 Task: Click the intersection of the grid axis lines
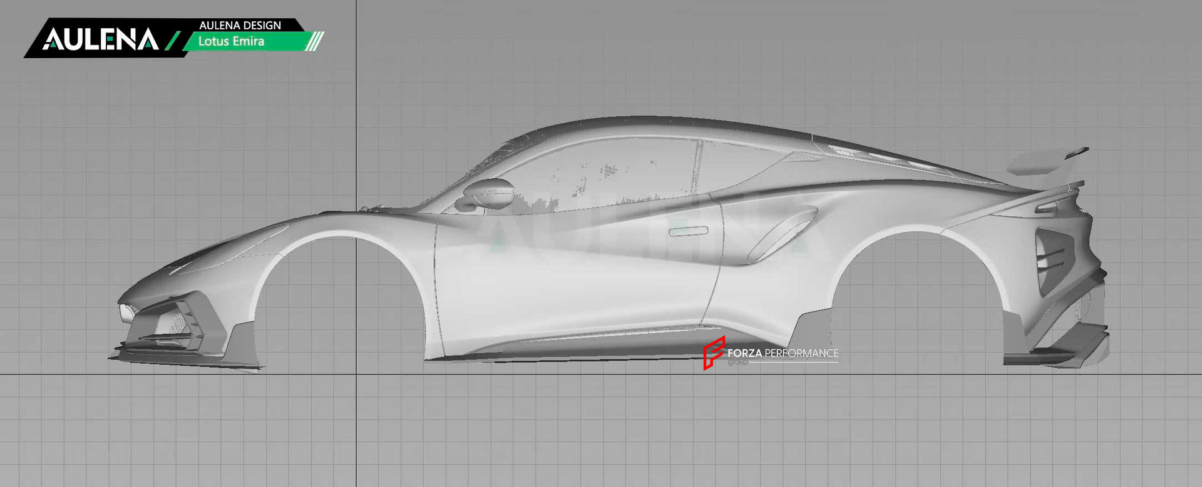pyautogui.click(x=356, y=374)
